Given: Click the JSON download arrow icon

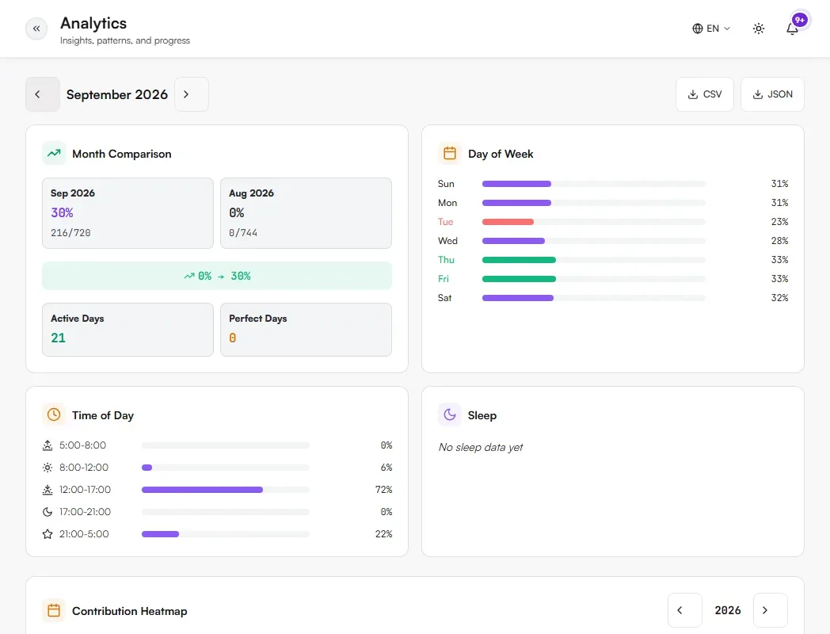Looking at the screenshot, I should (x=757, y=94).
